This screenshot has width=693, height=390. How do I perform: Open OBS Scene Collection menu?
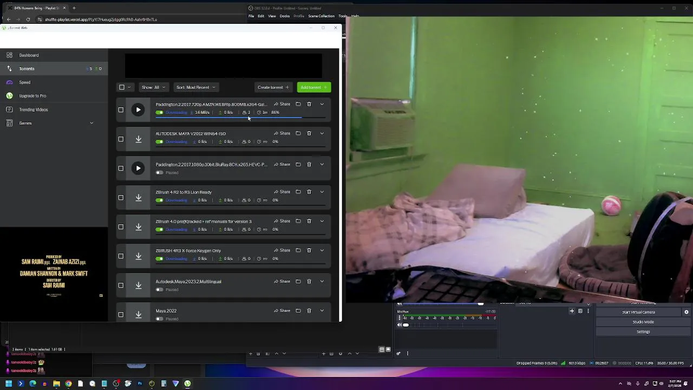pyautogui.click(x=322, y=16)
